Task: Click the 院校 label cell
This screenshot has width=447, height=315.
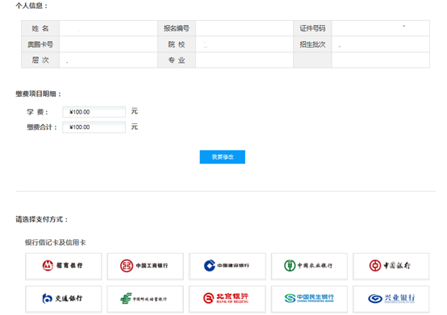Action: tap(177, 44)
